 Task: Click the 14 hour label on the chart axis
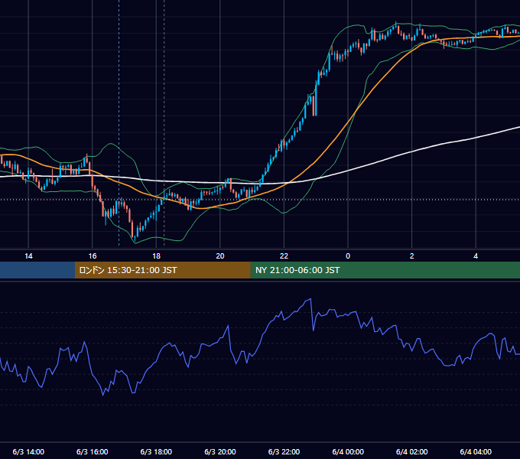pyautogui.click(x=28, y=256)
